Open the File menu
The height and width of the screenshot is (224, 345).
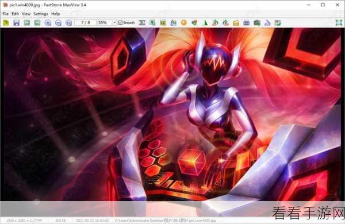tap(6, 14)
